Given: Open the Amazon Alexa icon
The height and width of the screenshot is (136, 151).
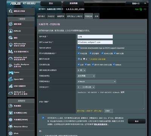Looking at the screenshot, I should click(11, 127).
